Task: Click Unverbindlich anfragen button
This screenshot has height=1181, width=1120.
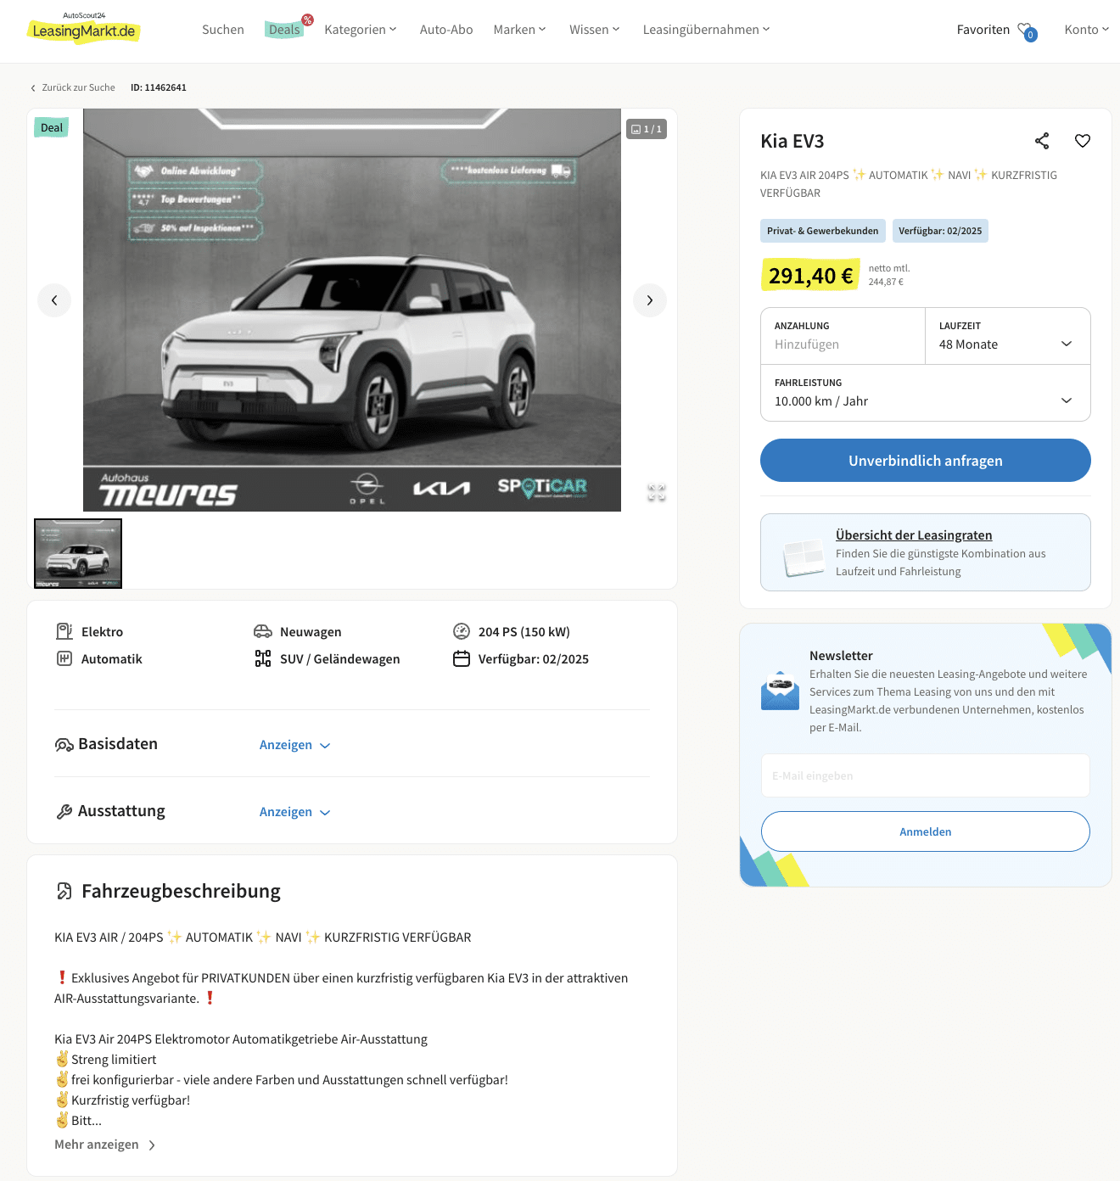Action: (x=926, y=461)
